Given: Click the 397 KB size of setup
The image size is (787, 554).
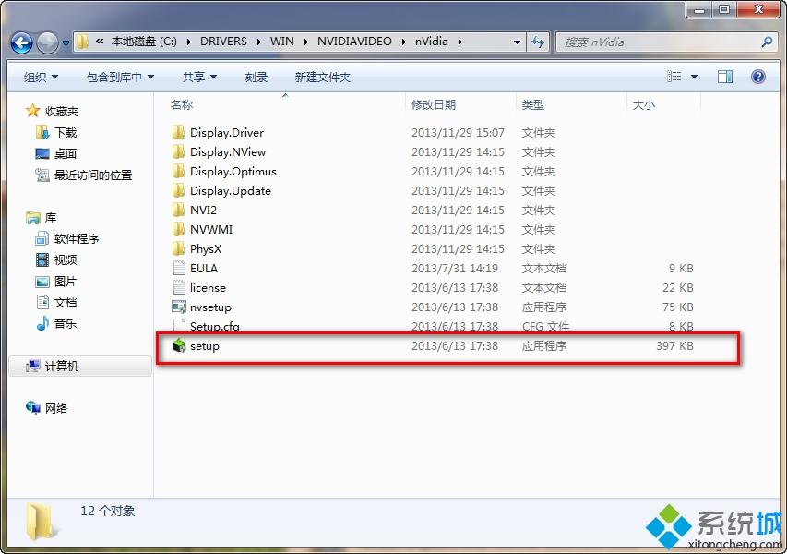Looking at the screenshot, I should pos(674,346).
